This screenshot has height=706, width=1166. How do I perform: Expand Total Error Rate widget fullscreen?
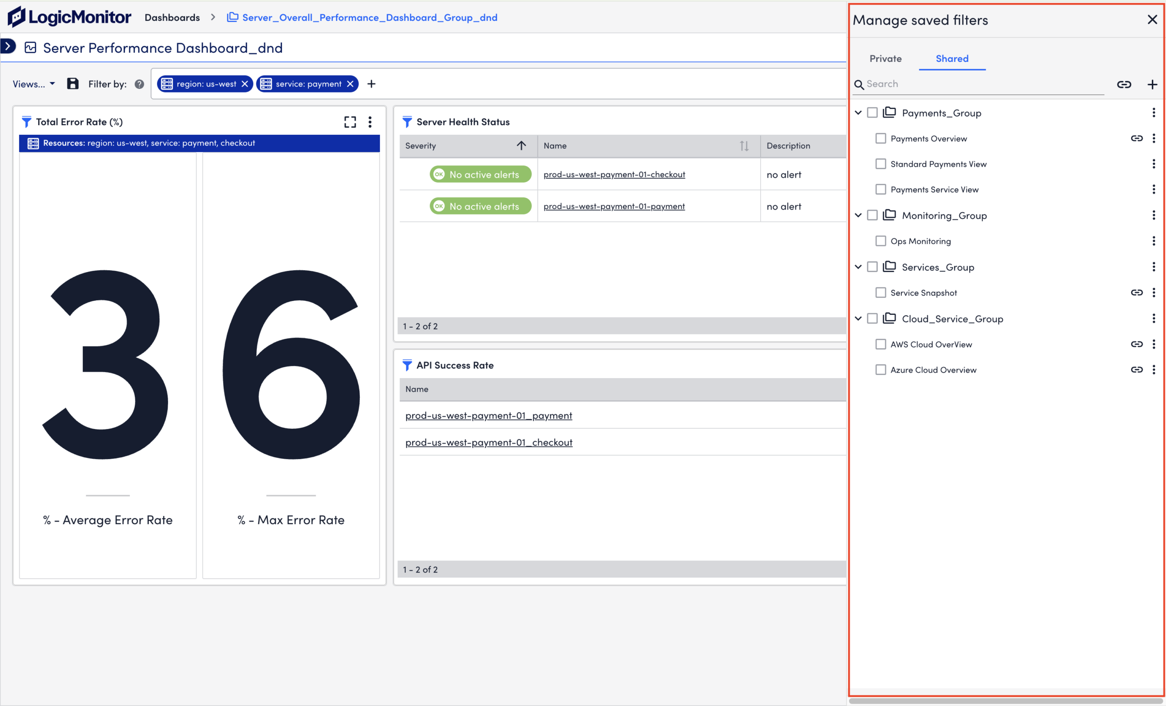(x=350, y=122)
